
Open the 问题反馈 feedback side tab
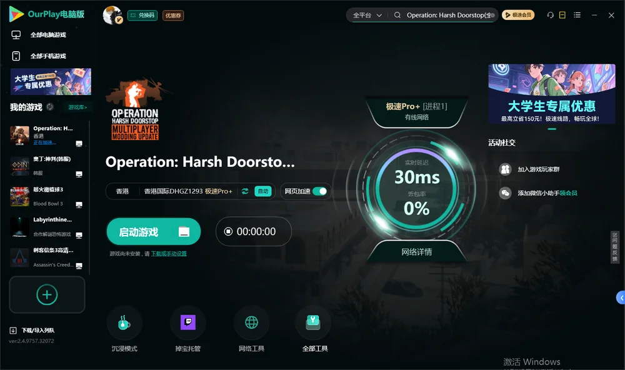tap(615, 247)
